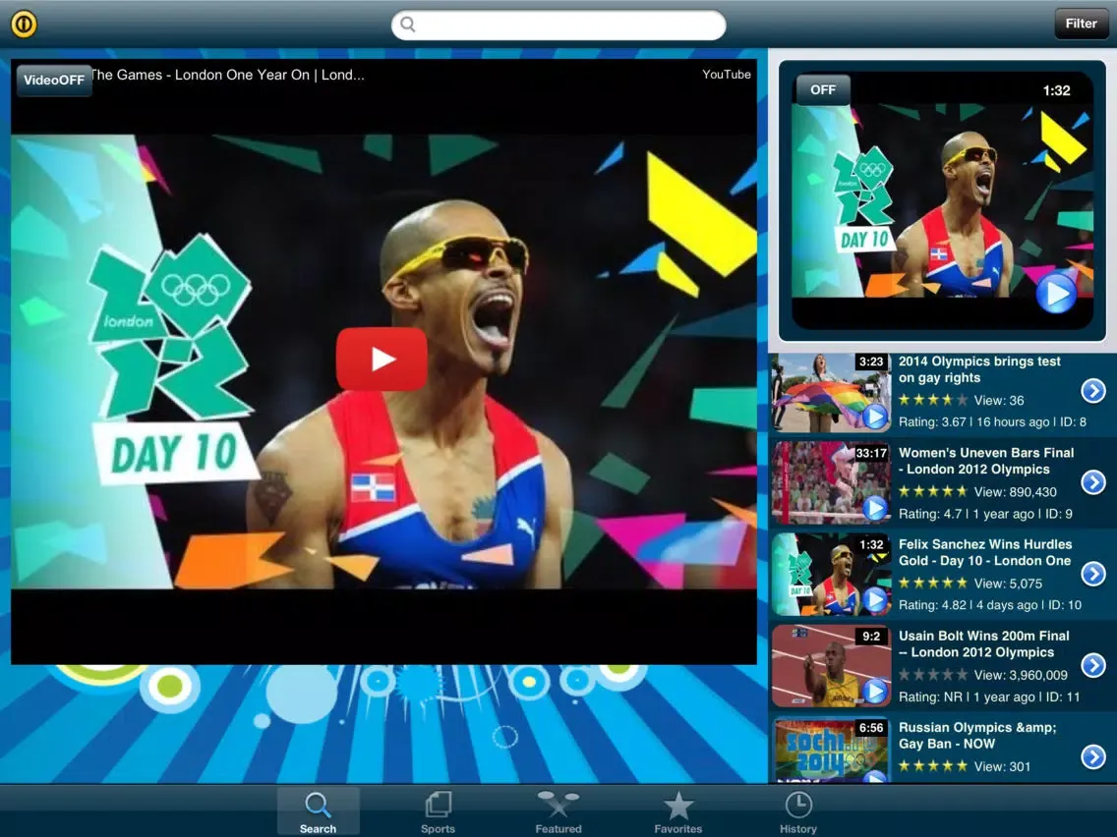Click blue play button in preview panel
The width and height of the screenshot is (1117, 837).
coord(1056,293)
